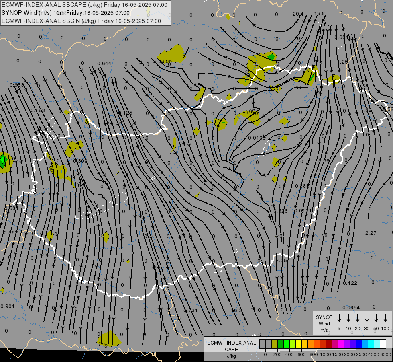
Task: Select the yellow-green CAPE legend swatch
Action: pos(293,344)
